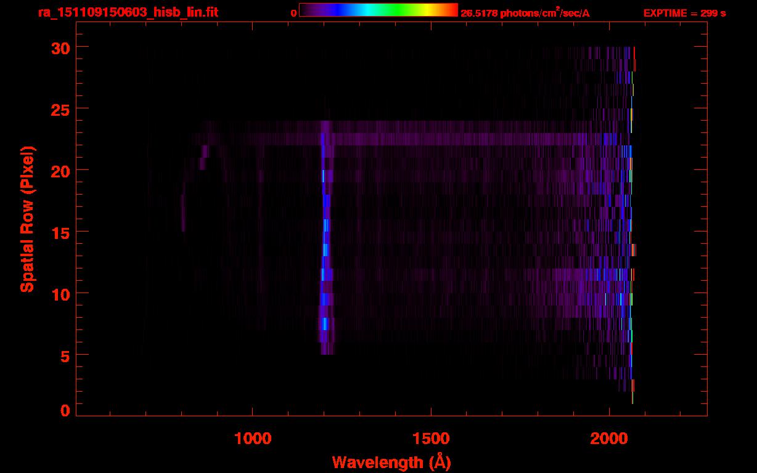Click the bright spectrum edge near 2060 Å
757x473 pixels.
[631, 225]
